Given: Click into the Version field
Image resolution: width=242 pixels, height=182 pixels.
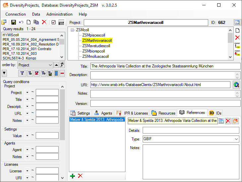Looking at the screenshot, I should pyautogui.click(x=165, y=103).
